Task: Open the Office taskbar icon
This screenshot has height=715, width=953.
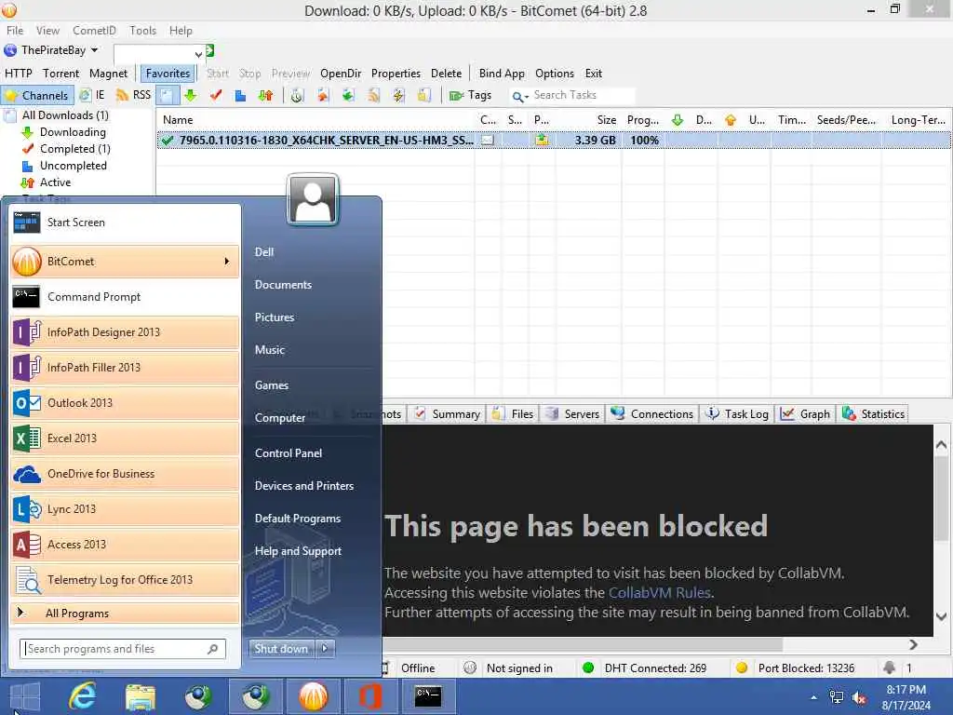Action: [x=370, y=696]
